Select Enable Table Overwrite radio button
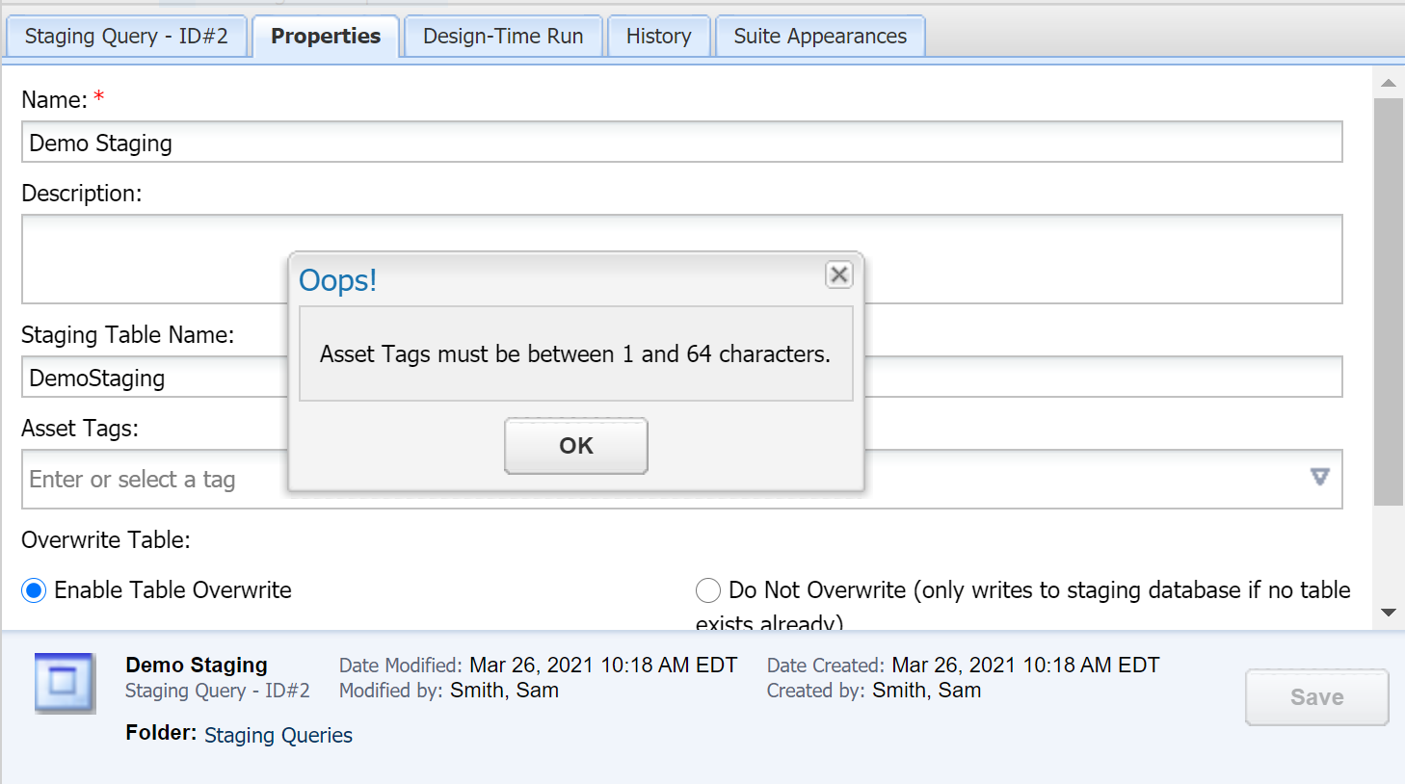The height and width of the screenshot is (784, 1405). tap(34, 590)
